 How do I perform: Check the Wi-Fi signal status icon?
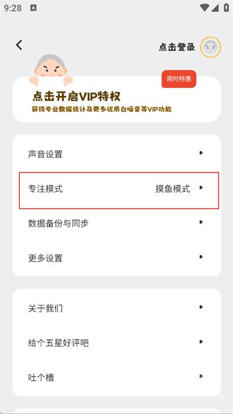204,8
